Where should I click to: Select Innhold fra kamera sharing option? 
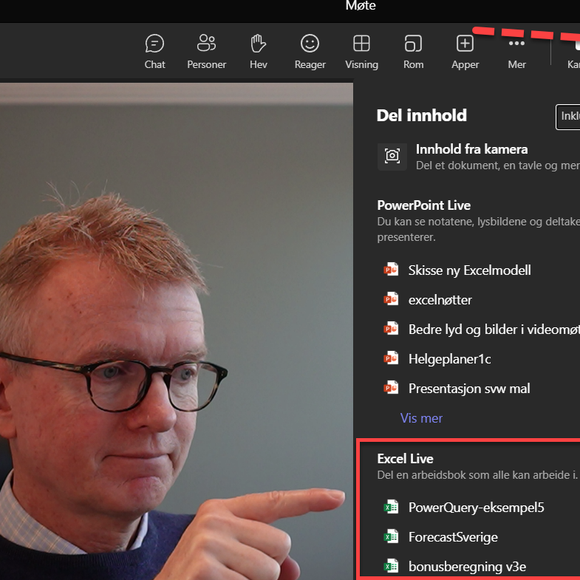[478, 157]
